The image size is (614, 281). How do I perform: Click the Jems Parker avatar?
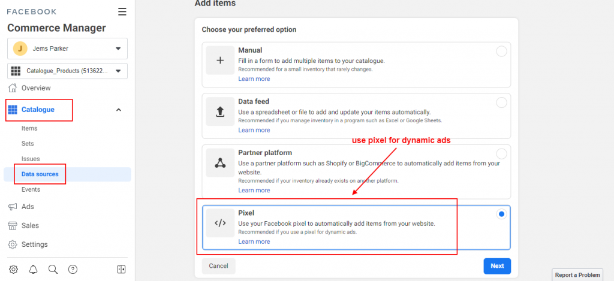pos(20,49)
